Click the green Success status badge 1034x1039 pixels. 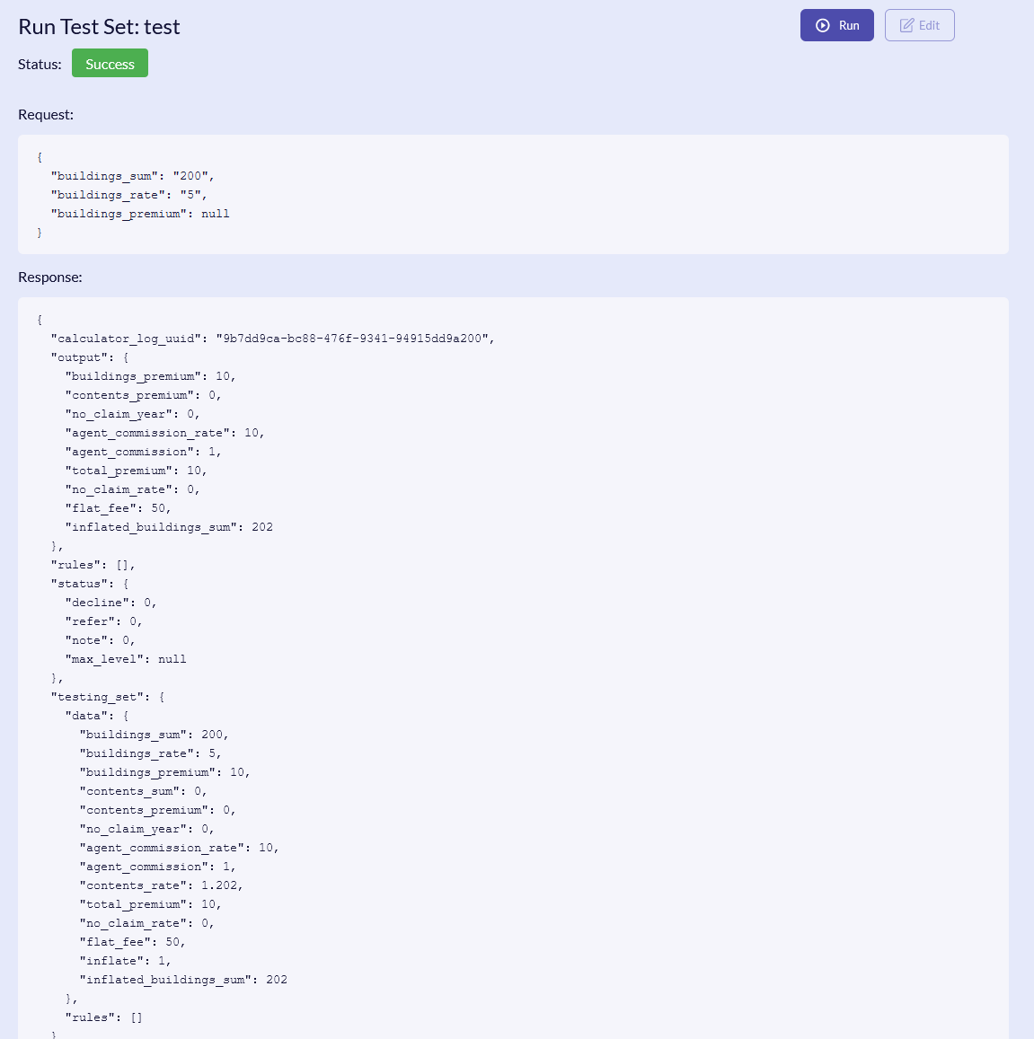click(x=110, y=63)
